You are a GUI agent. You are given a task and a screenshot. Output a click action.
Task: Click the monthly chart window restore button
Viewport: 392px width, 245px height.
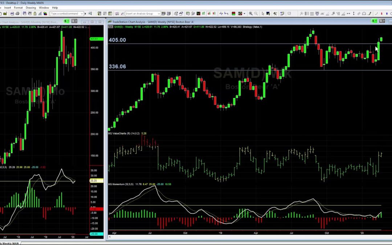coord(92,22)
